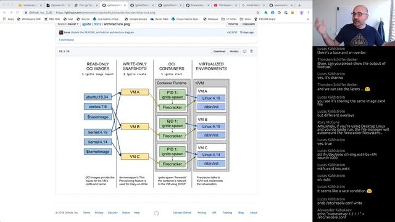The image size is (395, 222).
Task: Click the docs breadcrumb link
Action: pos(98,24)
